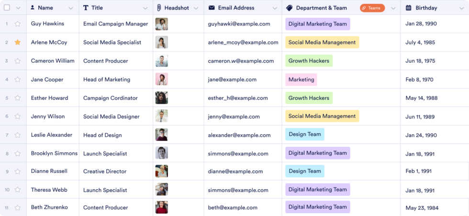This screenshot has height=216, width=469.
Task: Click the envelope icon in Email Address header
Action: (x=212, y=8)
